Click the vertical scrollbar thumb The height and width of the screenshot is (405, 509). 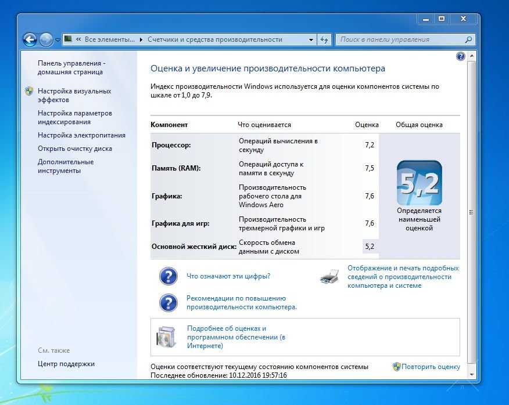(x=472, y=212)
